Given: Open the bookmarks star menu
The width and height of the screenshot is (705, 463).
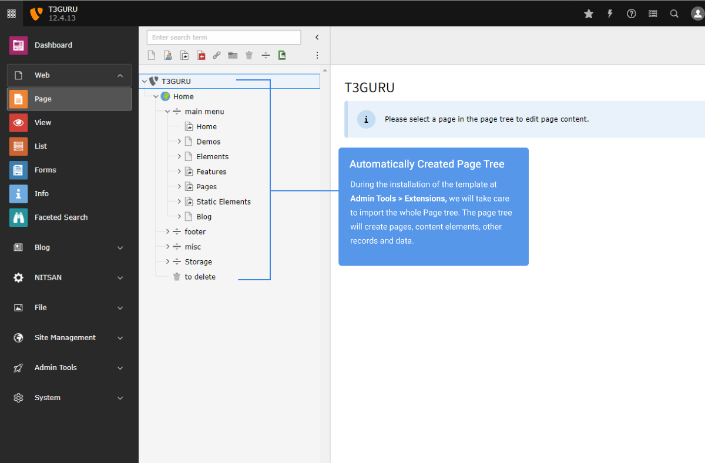Looking at the screenshot, I should tap(589, 13).
